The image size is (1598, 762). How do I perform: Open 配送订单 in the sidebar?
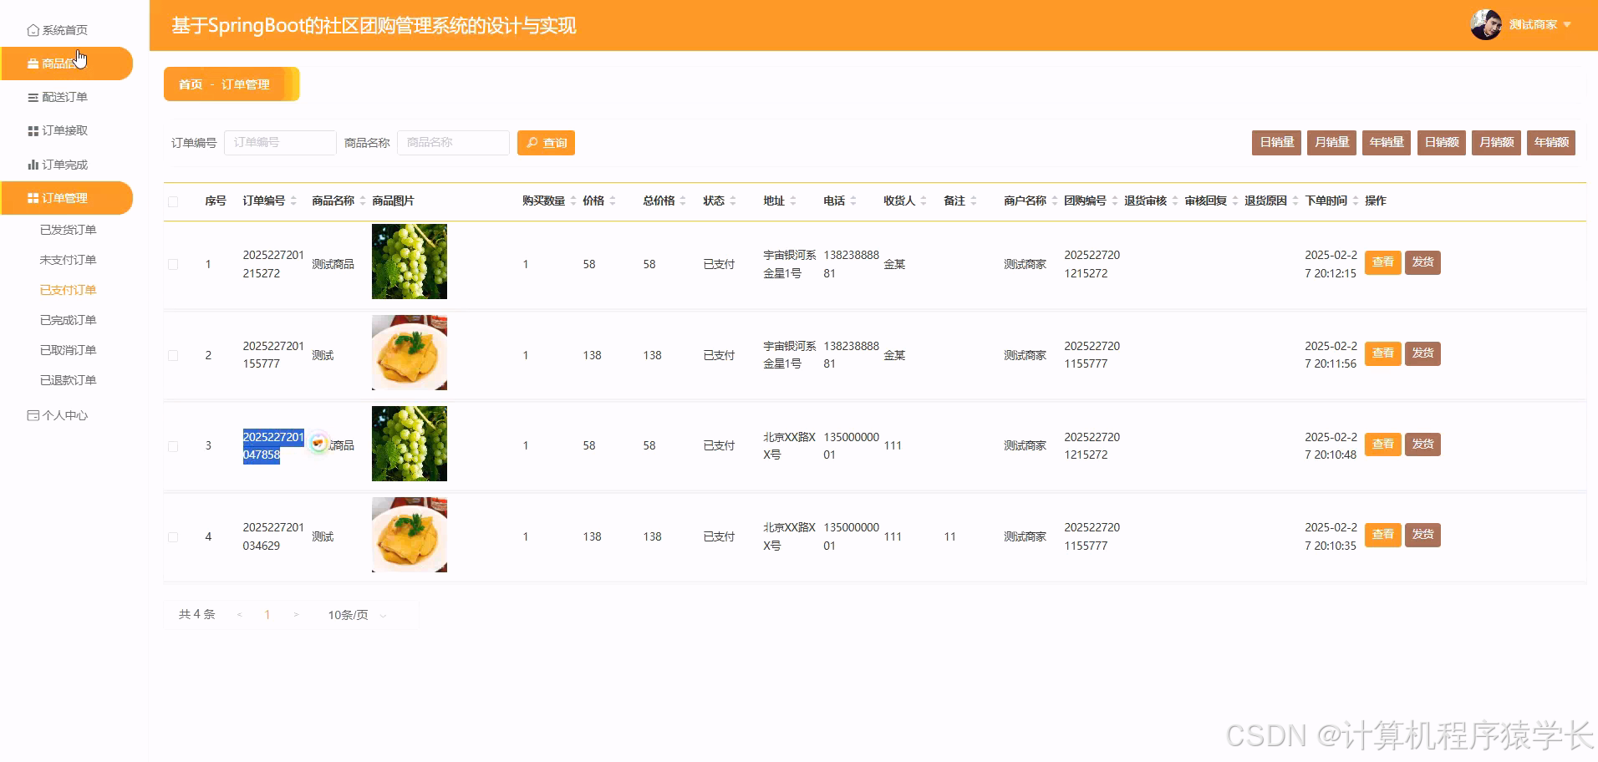(57, 97)
